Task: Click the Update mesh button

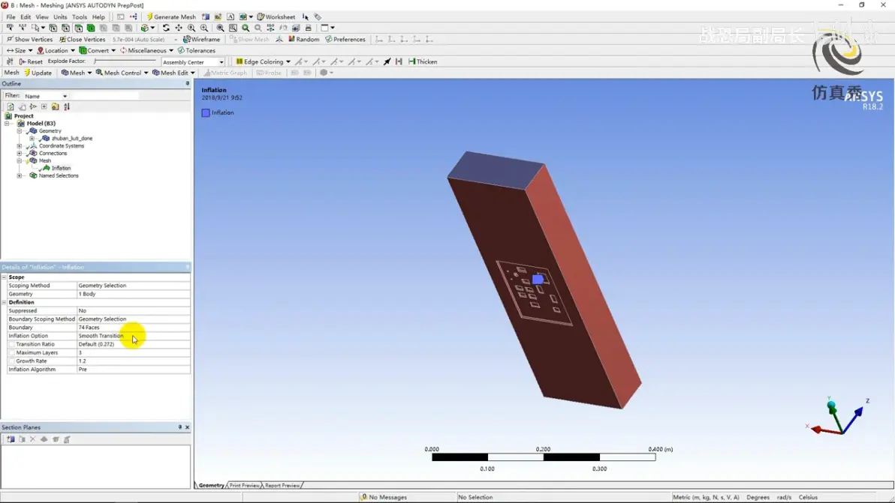Action: coord(38,73)
